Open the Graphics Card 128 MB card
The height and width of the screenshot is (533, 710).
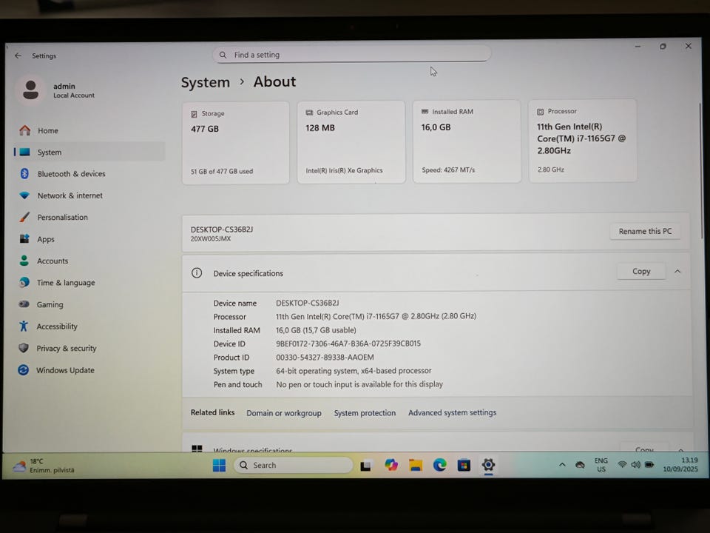click(x=351, y=142)
